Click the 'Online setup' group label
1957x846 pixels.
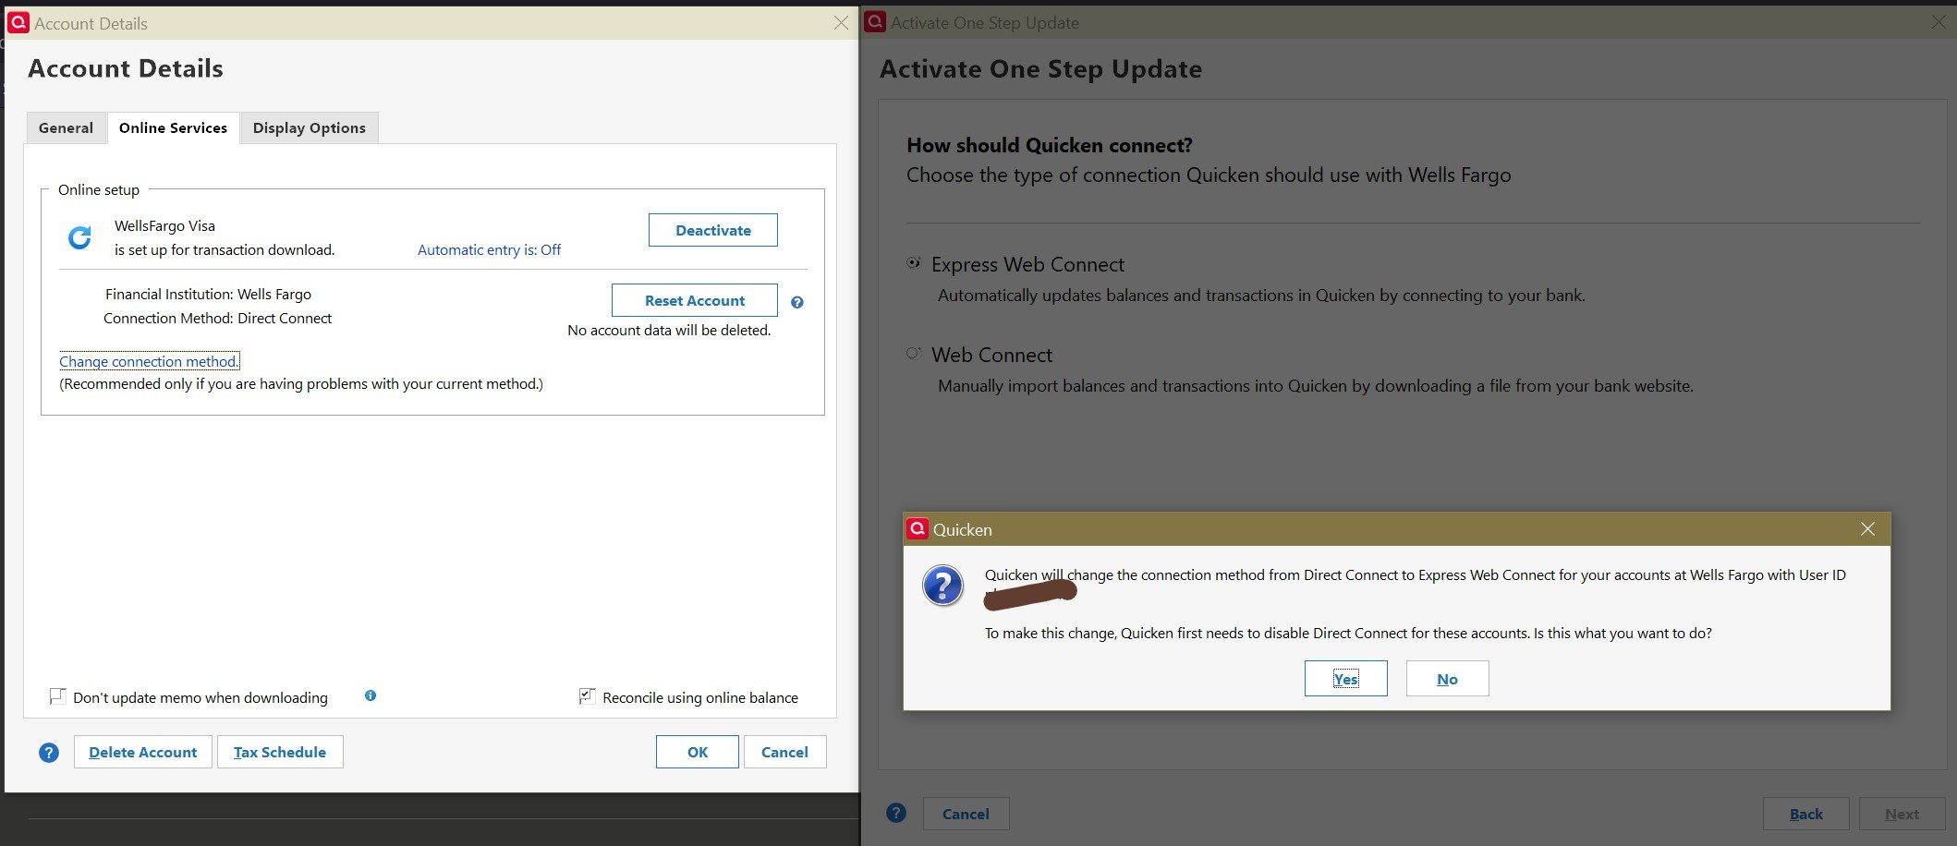(99, 189)
